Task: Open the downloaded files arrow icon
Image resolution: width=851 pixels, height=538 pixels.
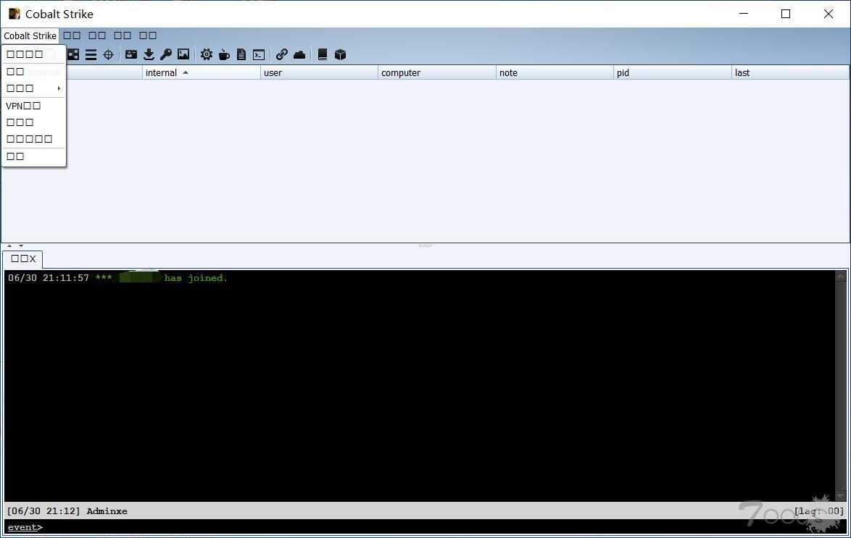Action: click(x=149, y=55)
